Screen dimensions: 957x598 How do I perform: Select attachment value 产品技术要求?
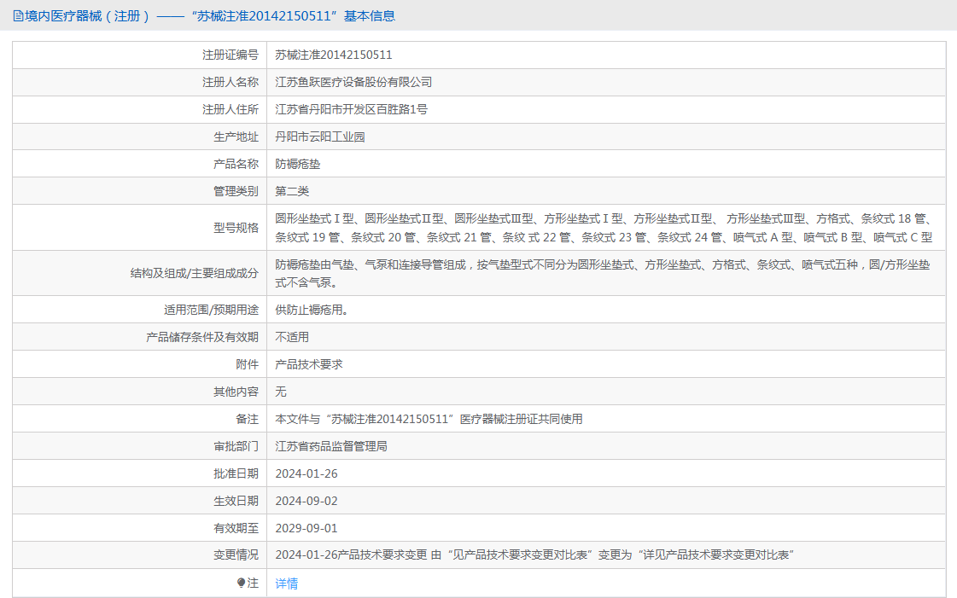click(x=309, y=364)
